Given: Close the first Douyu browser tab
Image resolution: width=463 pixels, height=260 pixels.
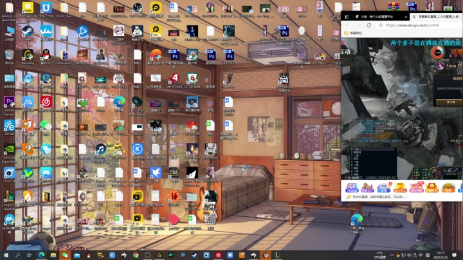Looking at the screenshot, I should tap(406, 17).
